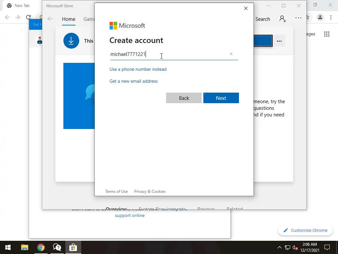Select the Gaming tab in Microsoft Store
Image resolution: width=338 pixels, height=254 pixels.
(89, 19)
